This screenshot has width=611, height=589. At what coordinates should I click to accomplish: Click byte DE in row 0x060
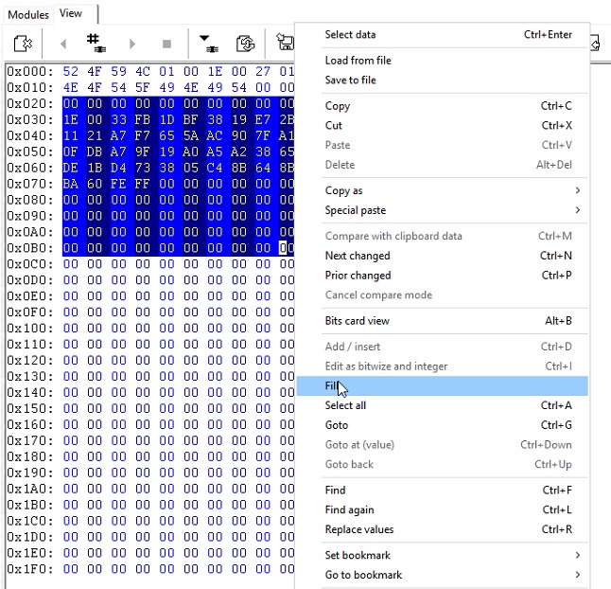click(x=71, y=168)
